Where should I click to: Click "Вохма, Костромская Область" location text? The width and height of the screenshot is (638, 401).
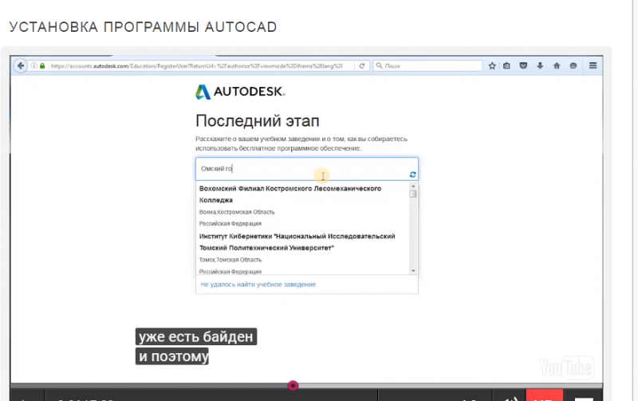pyautogui.click(x=237, y=212)
